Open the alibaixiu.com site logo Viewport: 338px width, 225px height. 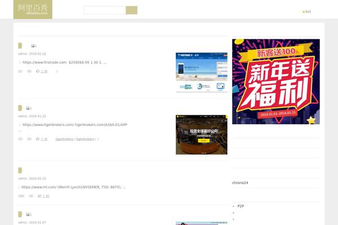pyautogui.click(x=33, y=10)
